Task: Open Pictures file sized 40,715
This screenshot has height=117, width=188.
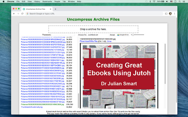Action: 43,86
